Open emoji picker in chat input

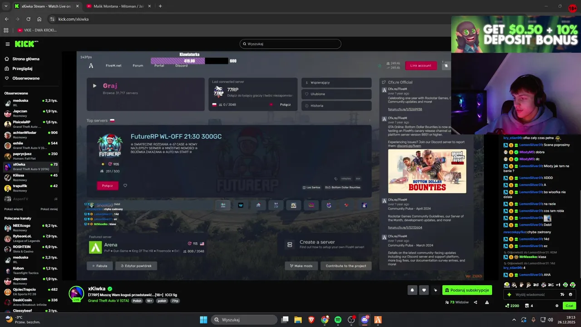[x=571, y=294]
